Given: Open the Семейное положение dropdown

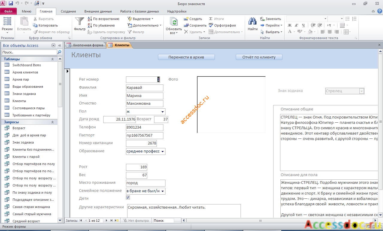Looking at the screenshot, I should point(163,191).
